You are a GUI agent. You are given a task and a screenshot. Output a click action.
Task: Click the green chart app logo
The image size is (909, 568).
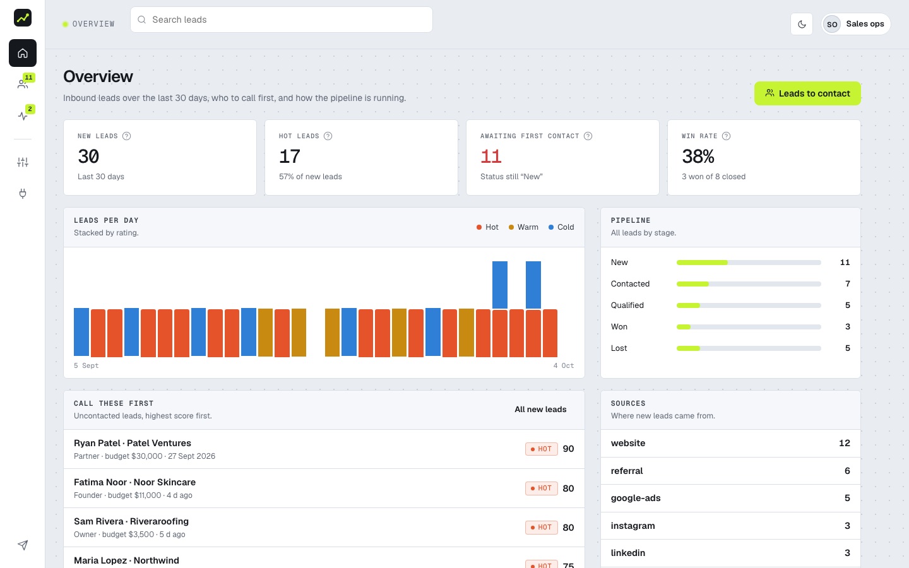[x=23, y=18]
